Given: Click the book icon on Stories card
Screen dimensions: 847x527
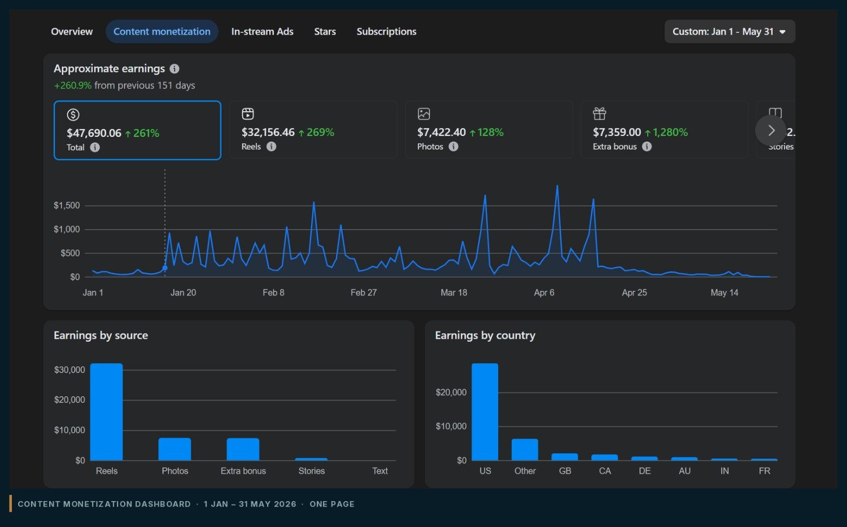Looking at the screenshot, I should tap(775, 112).
